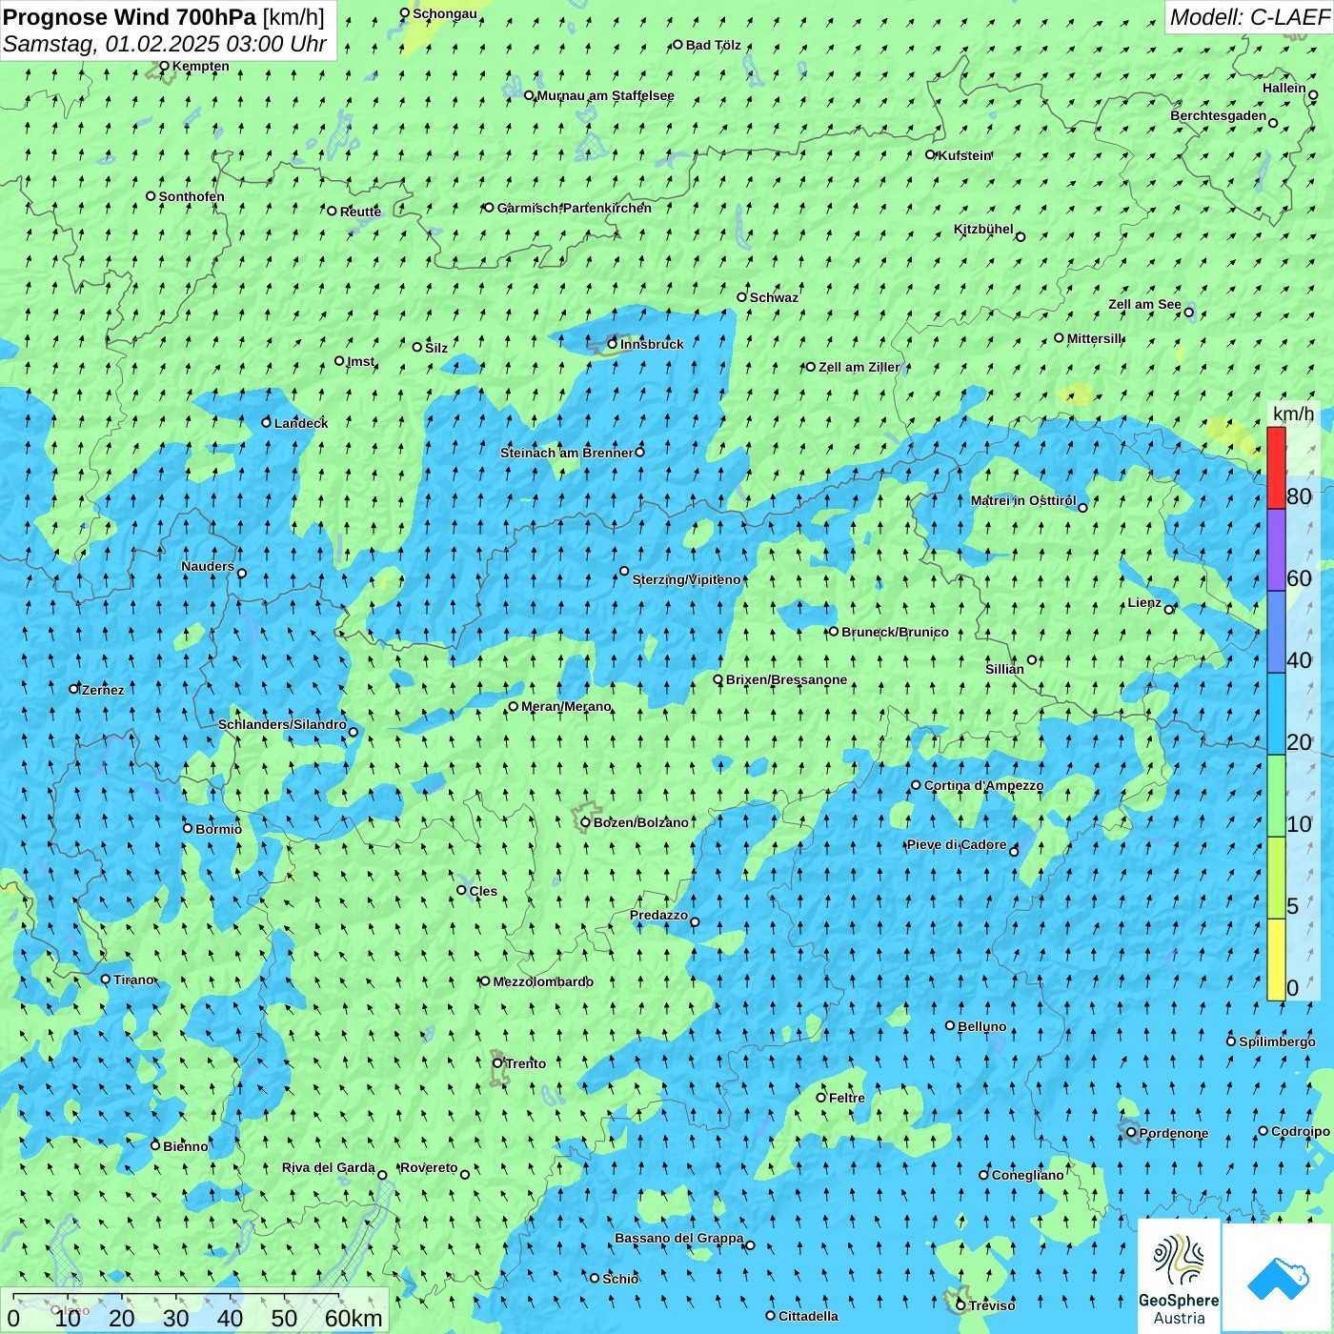Click the 'Garmisch-Partenkirchen' label

click(x=575, y=208)
